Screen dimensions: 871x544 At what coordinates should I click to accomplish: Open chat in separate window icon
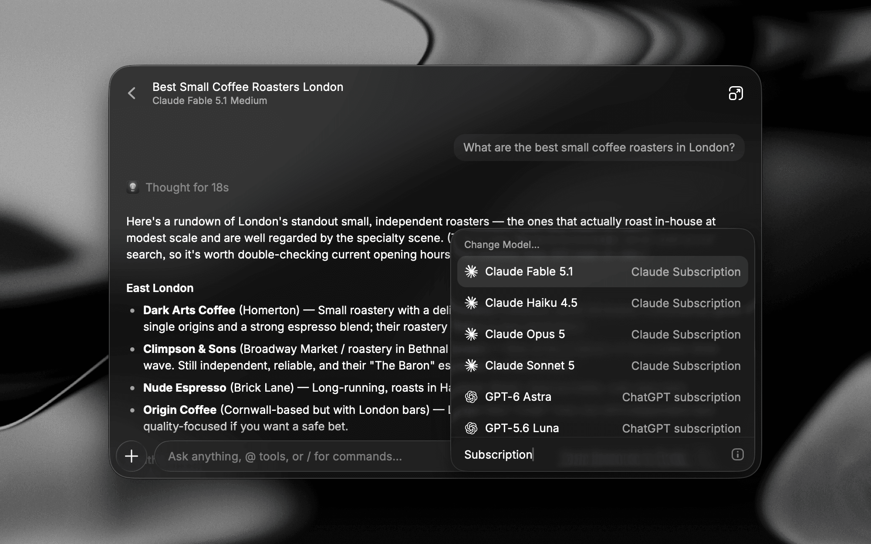(736, 93)
